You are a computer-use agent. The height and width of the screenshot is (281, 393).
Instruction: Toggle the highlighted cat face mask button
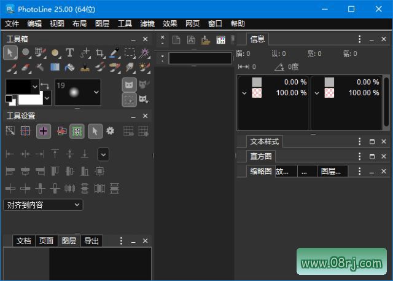click(x=130, y=85)
